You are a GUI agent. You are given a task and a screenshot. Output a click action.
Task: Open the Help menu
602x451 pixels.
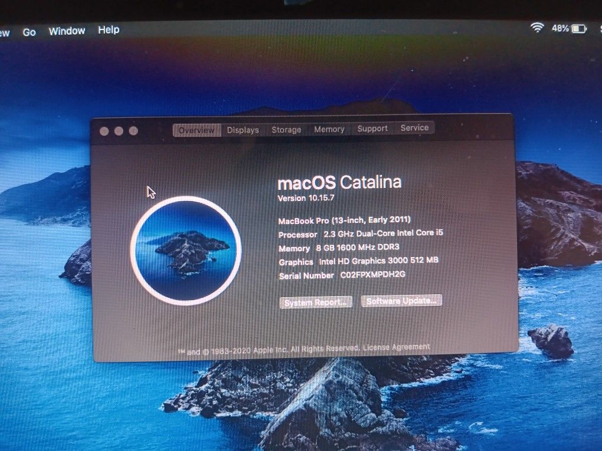(109, 29)
